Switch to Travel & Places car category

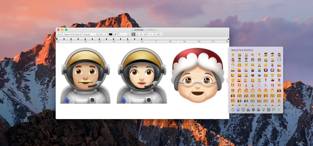click(x=258, y=110)
